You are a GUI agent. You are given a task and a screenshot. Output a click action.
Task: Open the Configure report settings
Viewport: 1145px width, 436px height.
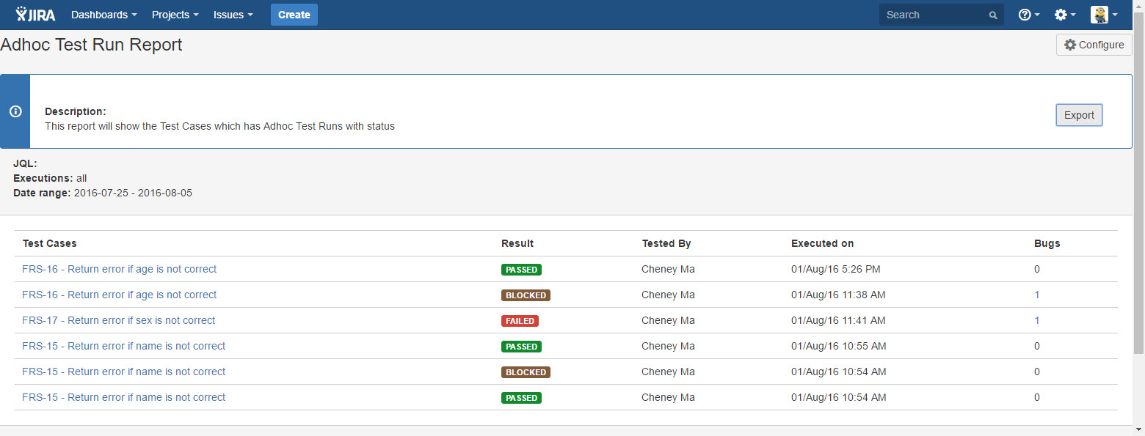tap(1094, 45)
